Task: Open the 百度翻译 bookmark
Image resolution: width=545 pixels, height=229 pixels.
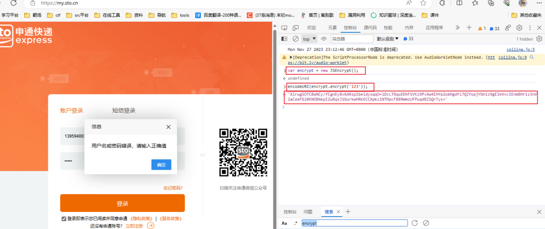Action: (x=217, y=15)
